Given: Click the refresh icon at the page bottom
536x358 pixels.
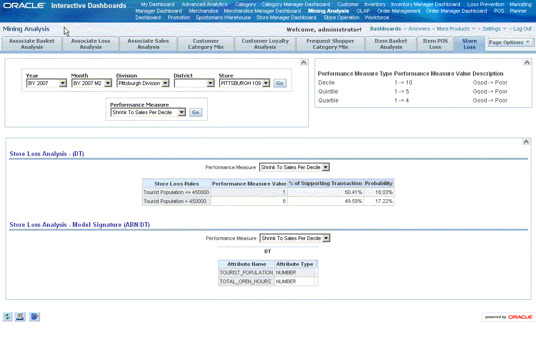Looking at the screenshot, I should (7, 317).
